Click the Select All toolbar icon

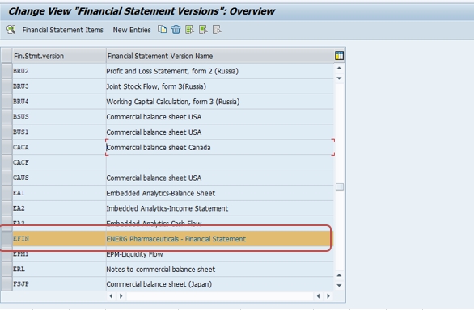(x=189, y=30)
